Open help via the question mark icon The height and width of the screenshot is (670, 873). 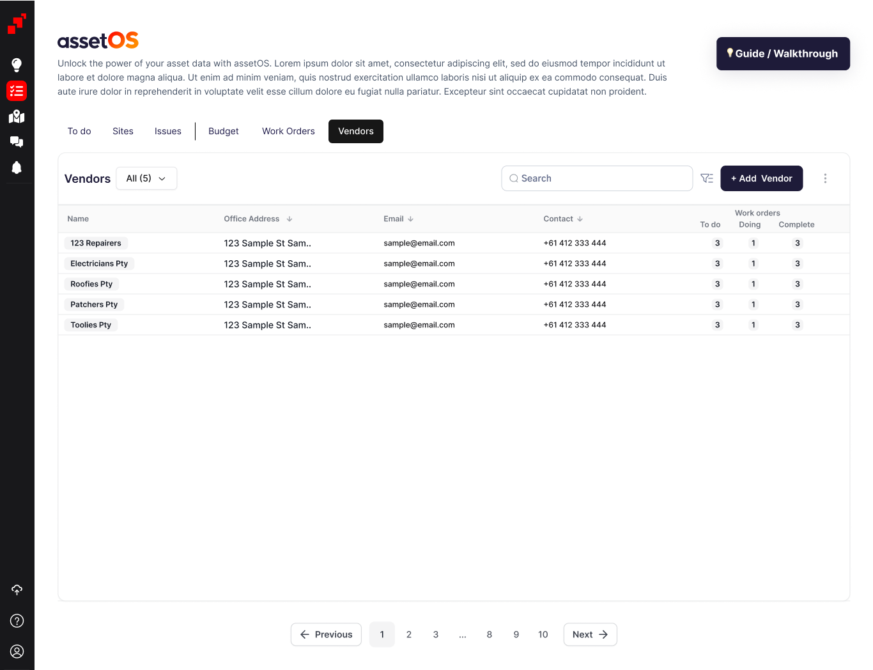[x=17, y=621]
